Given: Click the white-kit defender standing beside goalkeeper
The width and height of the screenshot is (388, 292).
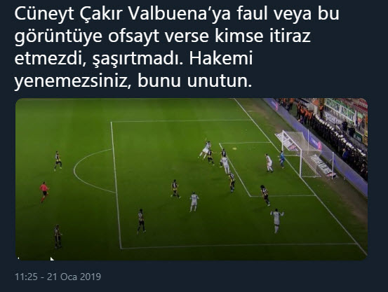Looking at the screenshot, I should coord(269,163).
